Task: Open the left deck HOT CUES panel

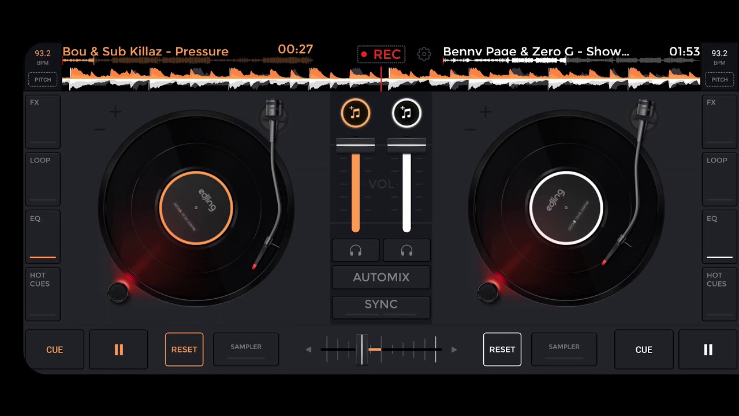Action: point(43,294)
